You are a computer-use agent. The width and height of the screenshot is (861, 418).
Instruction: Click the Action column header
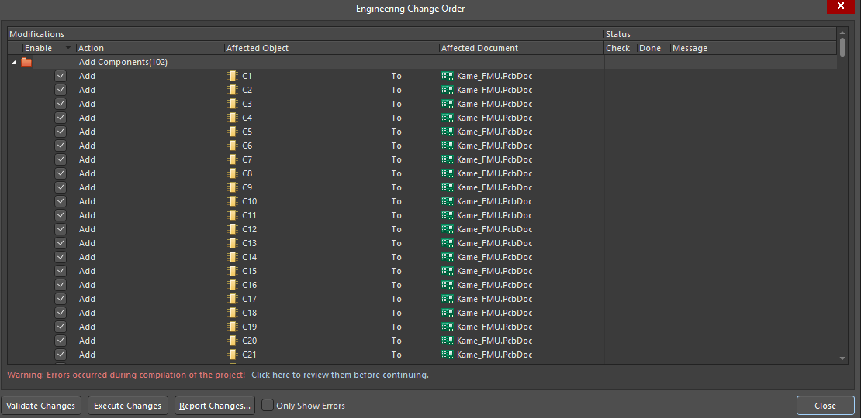tap(150, 48)
